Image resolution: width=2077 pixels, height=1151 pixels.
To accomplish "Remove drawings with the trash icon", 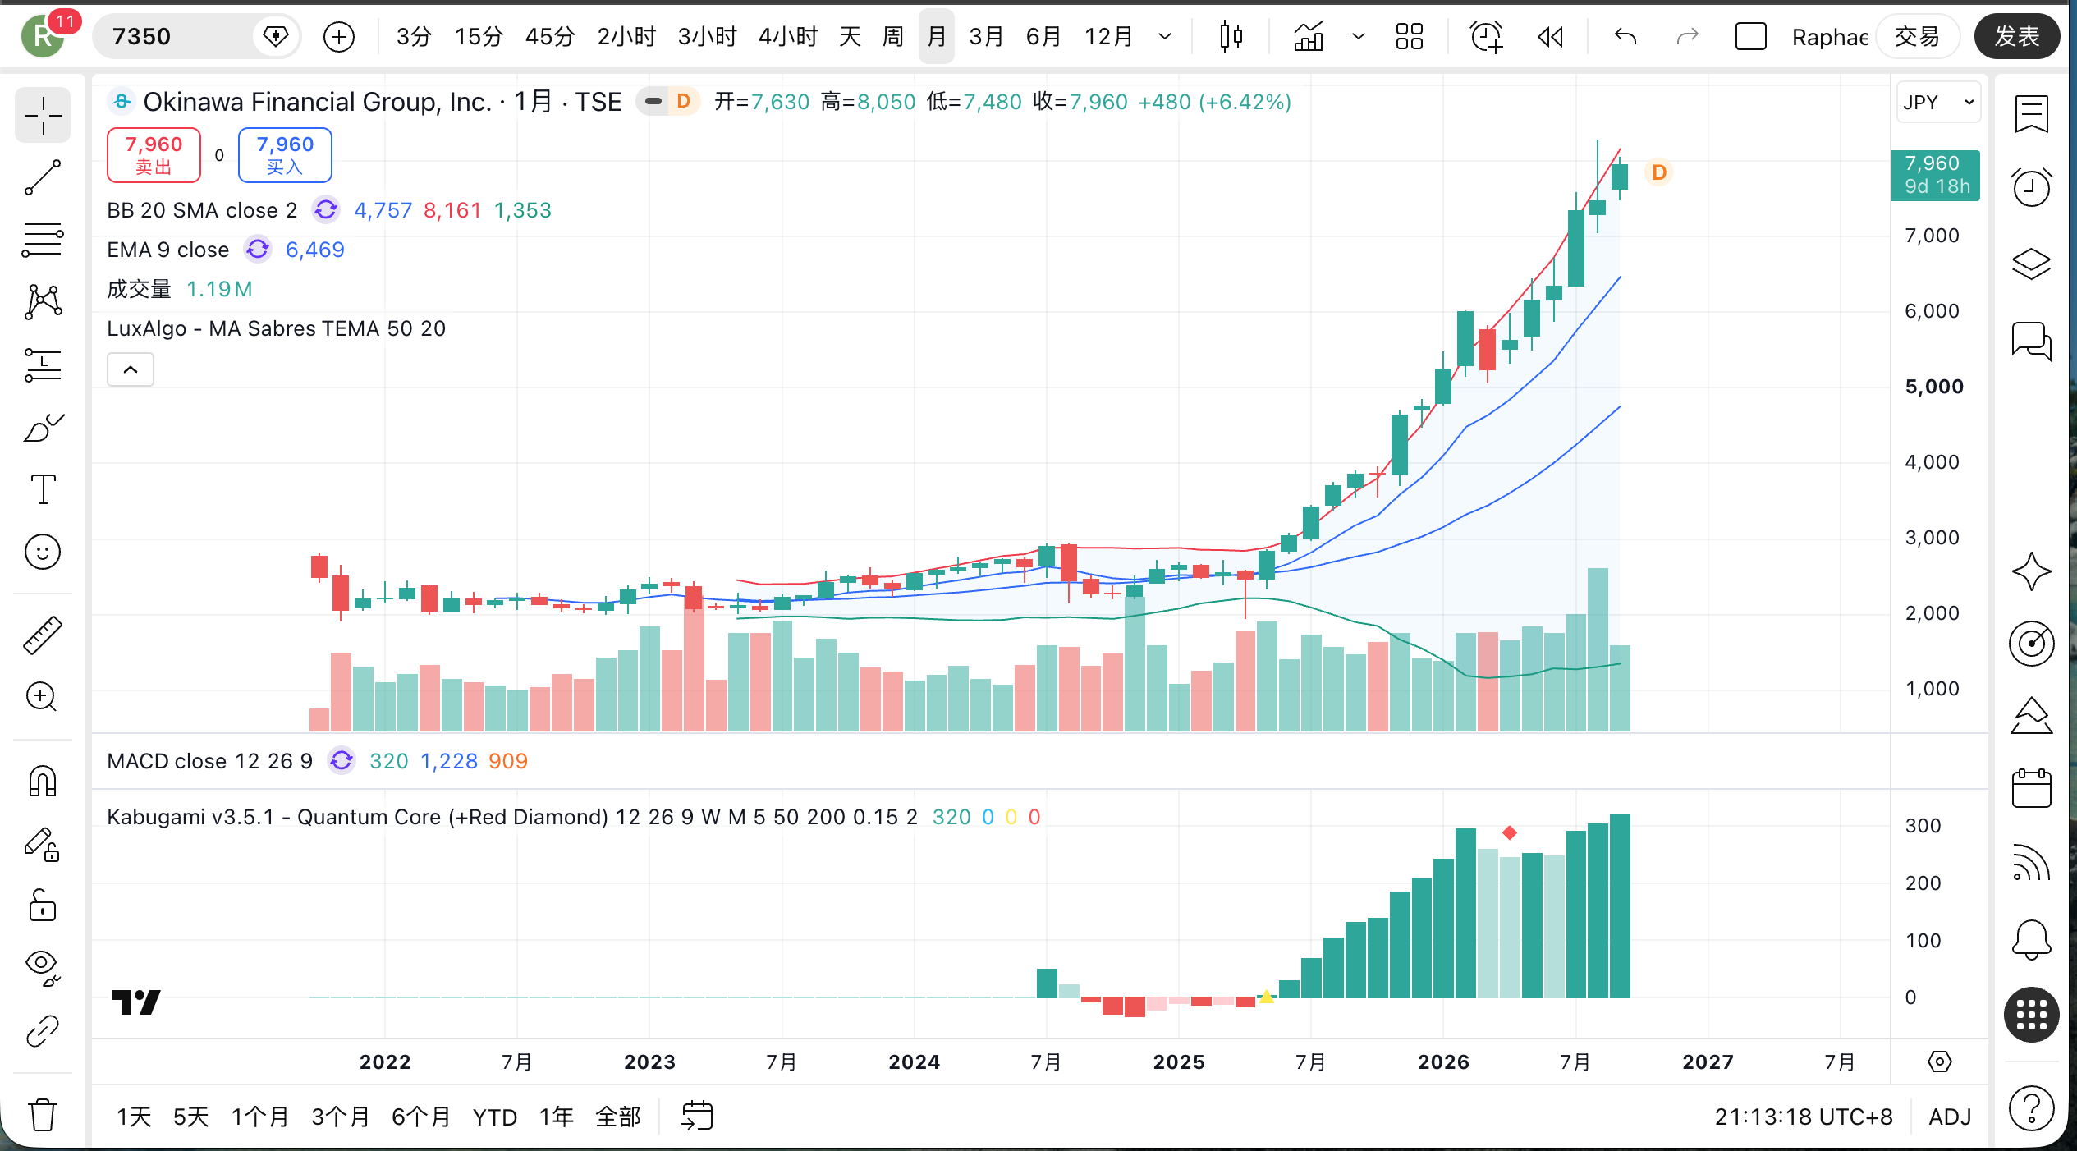I will point(43,1114).
